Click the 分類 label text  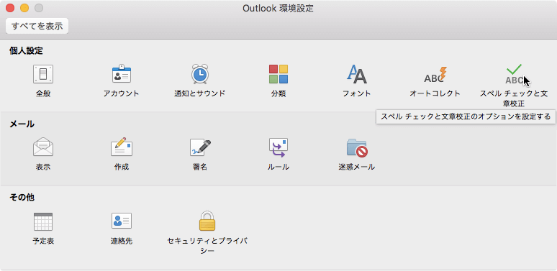pyautogui.click(x=278, y=93)
